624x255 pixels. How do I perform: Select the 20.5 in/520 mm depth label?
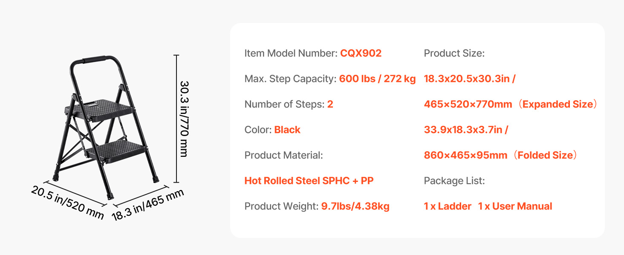[67, 202]
